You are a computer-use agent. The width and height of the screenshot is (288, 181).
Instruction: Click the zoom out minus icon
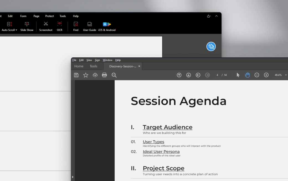click(x=257, y=75)
